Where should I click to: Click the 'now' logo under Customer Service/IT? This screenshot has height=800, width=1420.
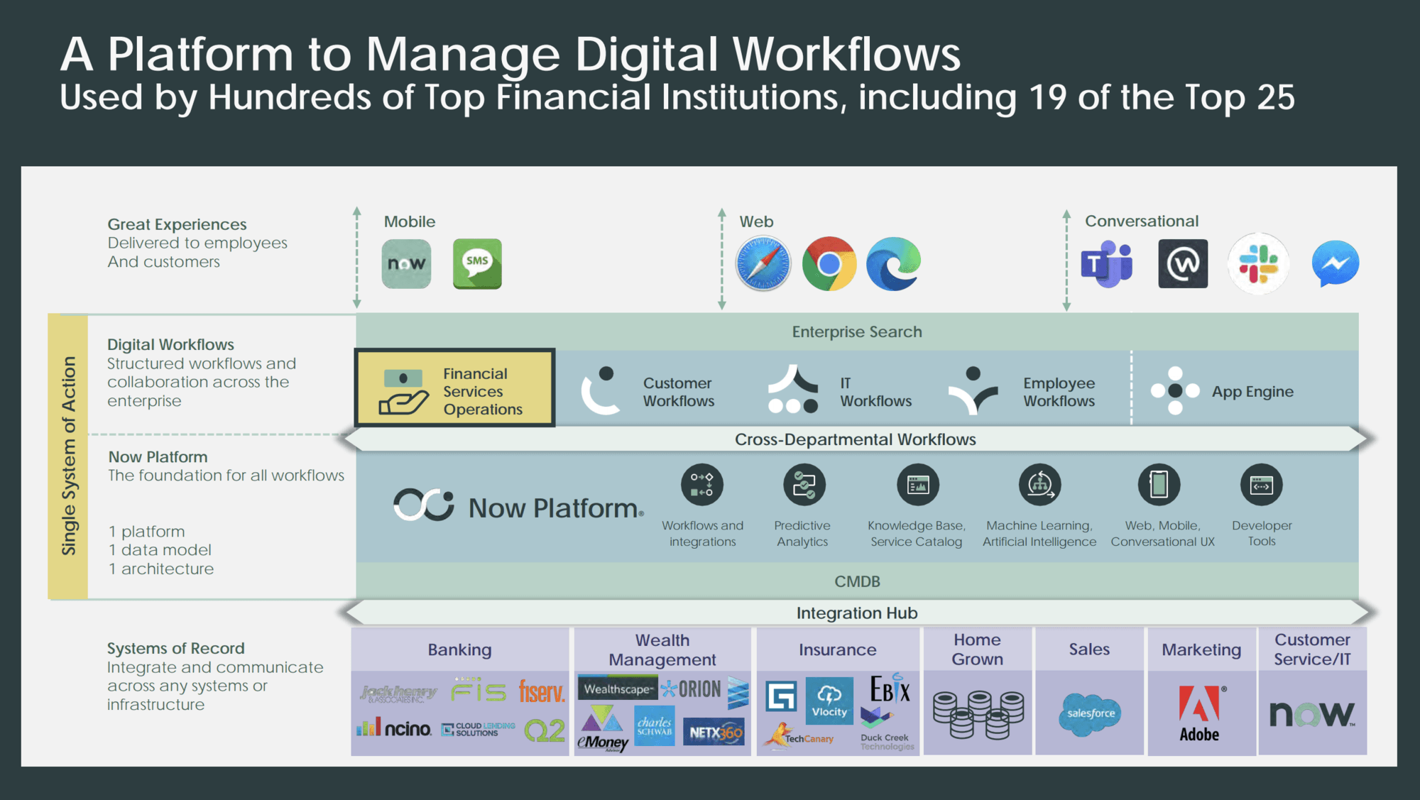pos(1313,714)
